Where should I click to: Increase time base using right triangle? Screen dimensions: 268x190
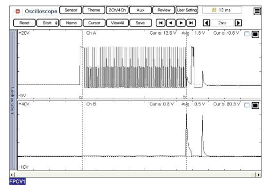point(238,23)
